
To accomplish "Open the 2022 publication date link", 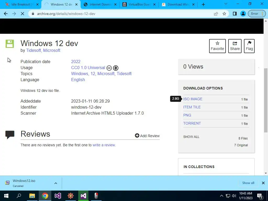I will [76, 62].
